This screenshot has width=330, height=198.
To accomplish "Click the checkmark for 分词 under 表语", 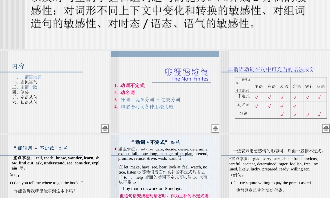I will [x=282, y=114].
